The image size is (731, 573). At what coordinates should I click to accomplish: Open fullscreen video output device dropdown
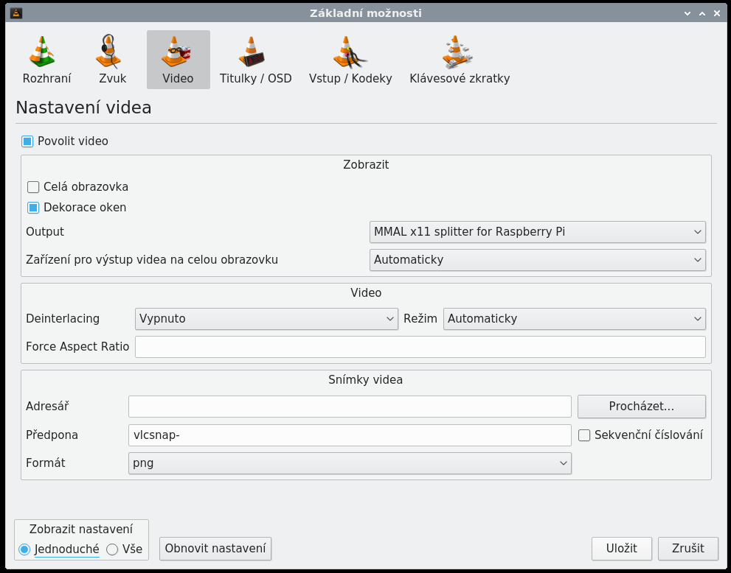coord(538,260)
